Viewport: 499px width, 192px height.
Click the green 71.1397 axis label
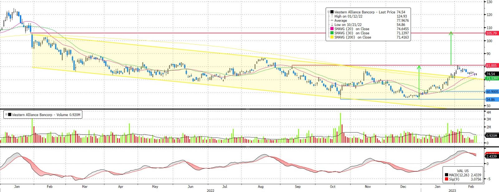[x=492, y=78]
